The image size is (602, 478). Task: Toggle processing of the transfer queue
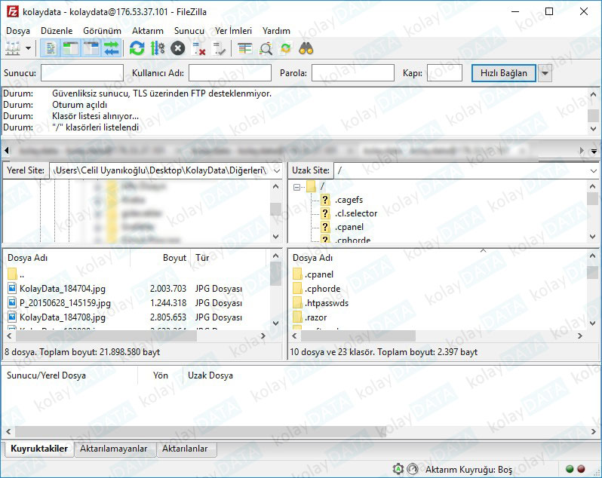click(158, 49)
